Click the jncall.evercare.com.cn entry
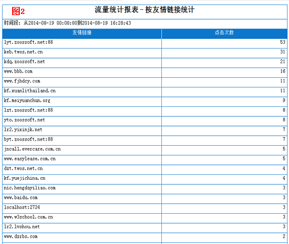Viewport: 289px width, 244px height. (x=32, y=149)
